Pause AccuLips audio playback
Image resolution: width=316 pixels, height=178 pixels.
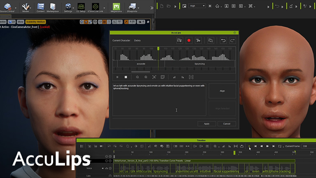click(x=117, y=77)
